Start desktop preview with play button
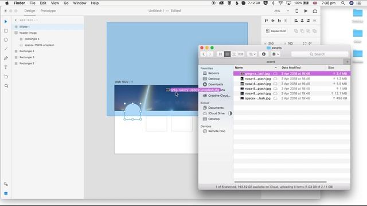The height and width of the screenshot is (206, 367). click(x=306, y=11)
